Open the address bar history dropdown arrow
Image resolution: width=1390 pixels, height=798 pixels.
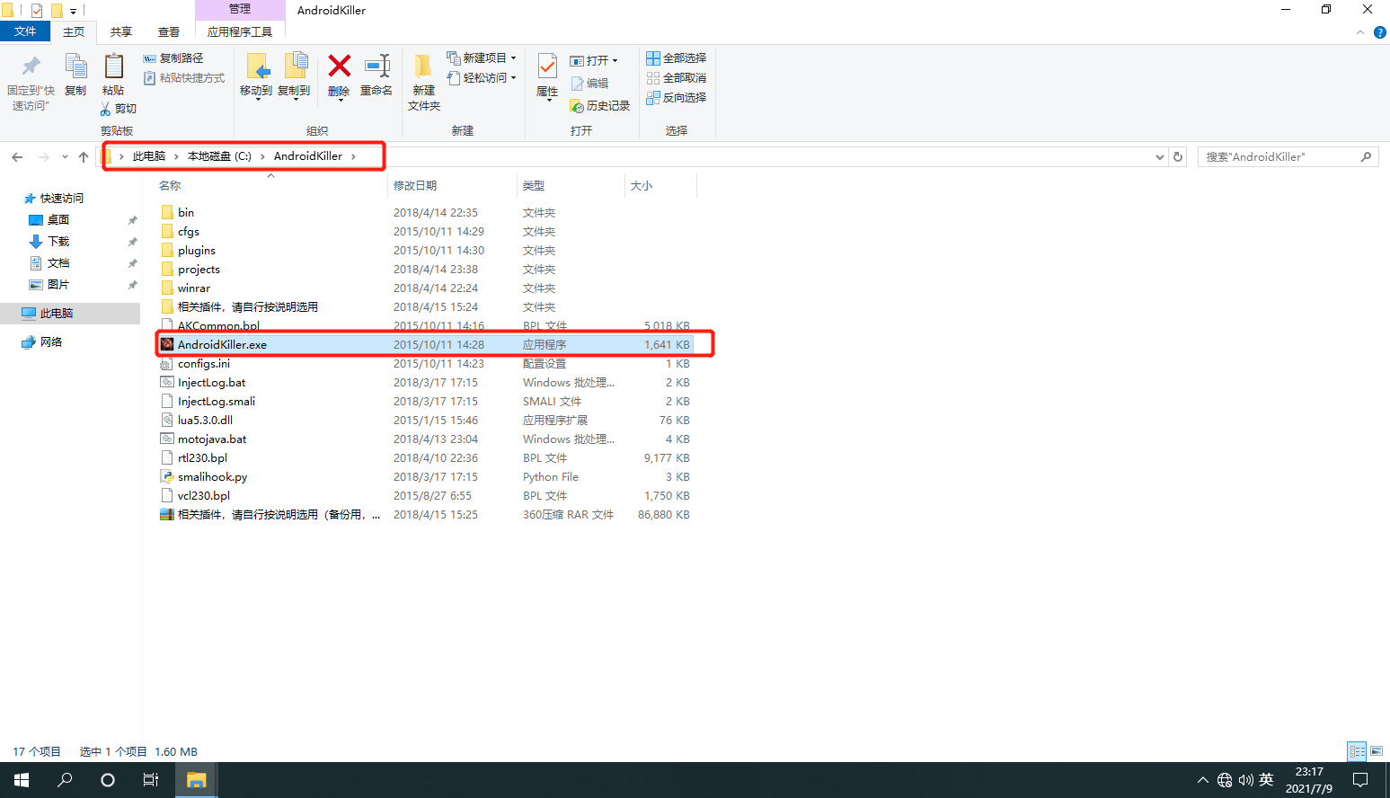click(x=1159, y=156)
